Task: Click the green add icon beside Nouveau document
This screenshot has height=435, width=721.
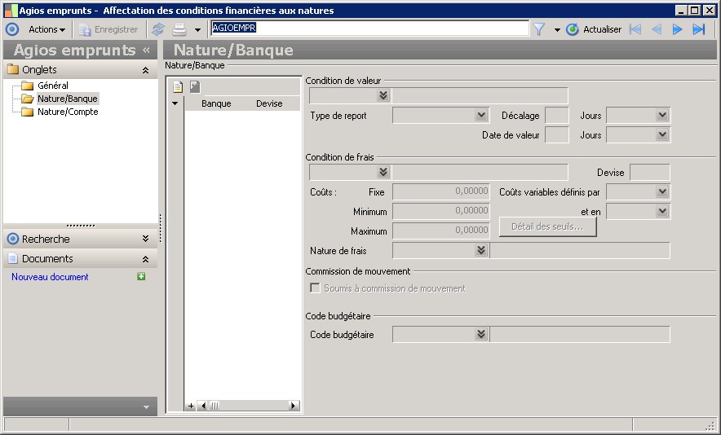Action: click(142, 277)
